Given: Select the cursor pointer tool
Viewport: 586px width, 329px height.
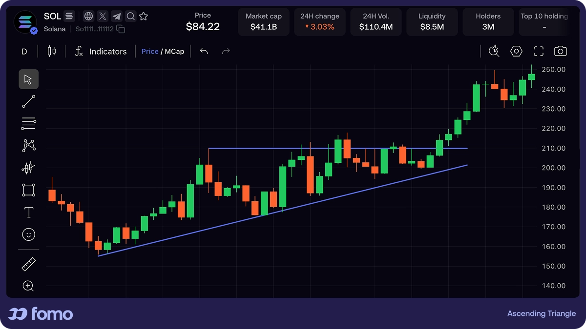Looking at the screenshot, I should [29, 79].
